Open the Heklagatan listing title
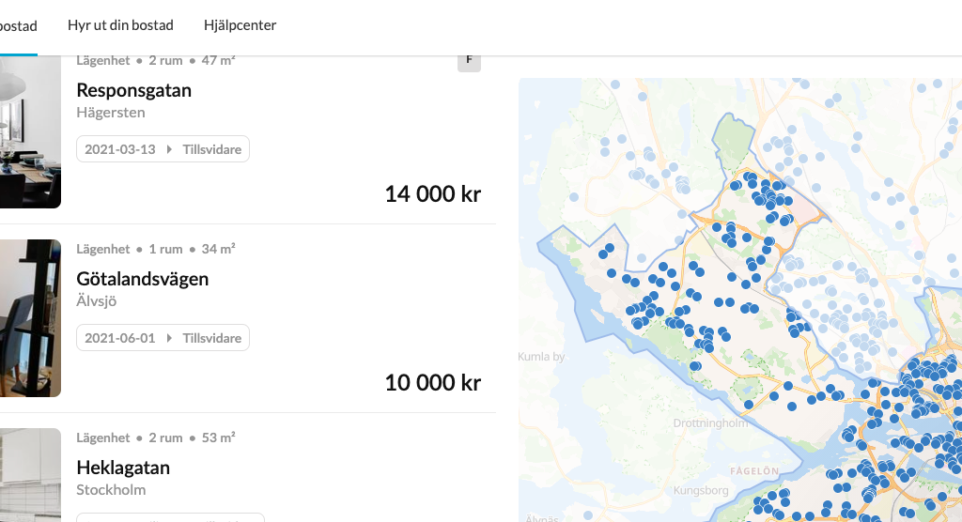The width and height of the screenshot is (962, 522). tap(123, 468)
